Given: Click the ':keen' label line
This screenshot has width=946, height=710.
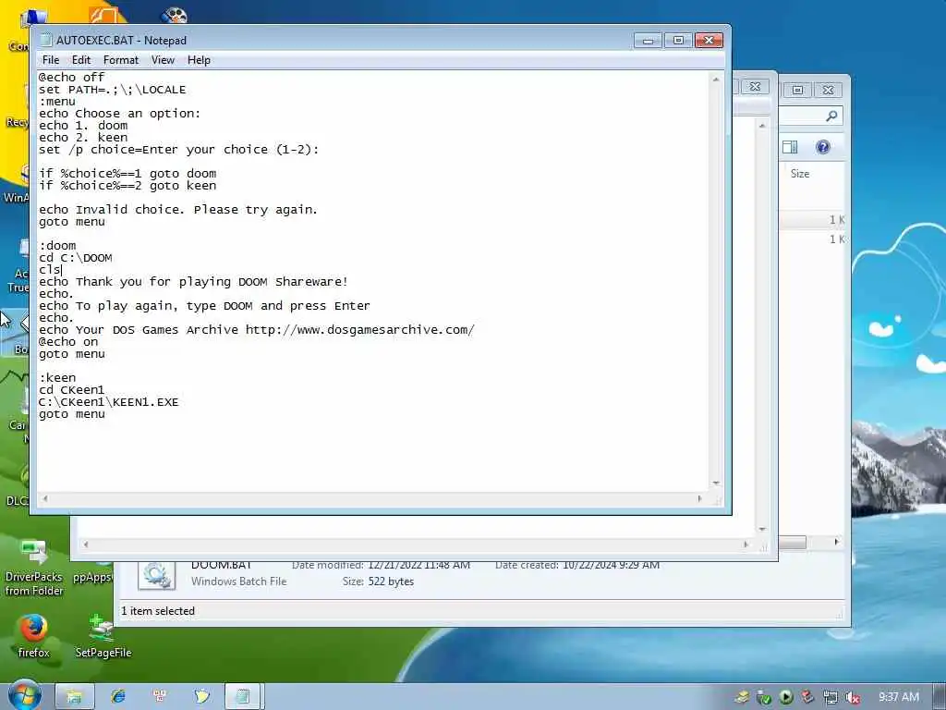Looking at the screenshot, I should (x=57, y=378).
